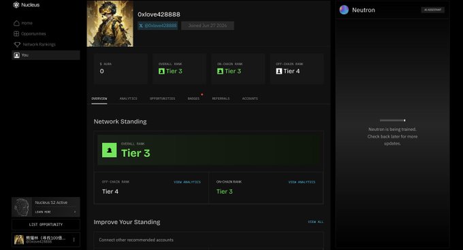463x250 pixels.
Task: Click Tier 4 under Off-Chain Rank section
Action: click(110, 192)
